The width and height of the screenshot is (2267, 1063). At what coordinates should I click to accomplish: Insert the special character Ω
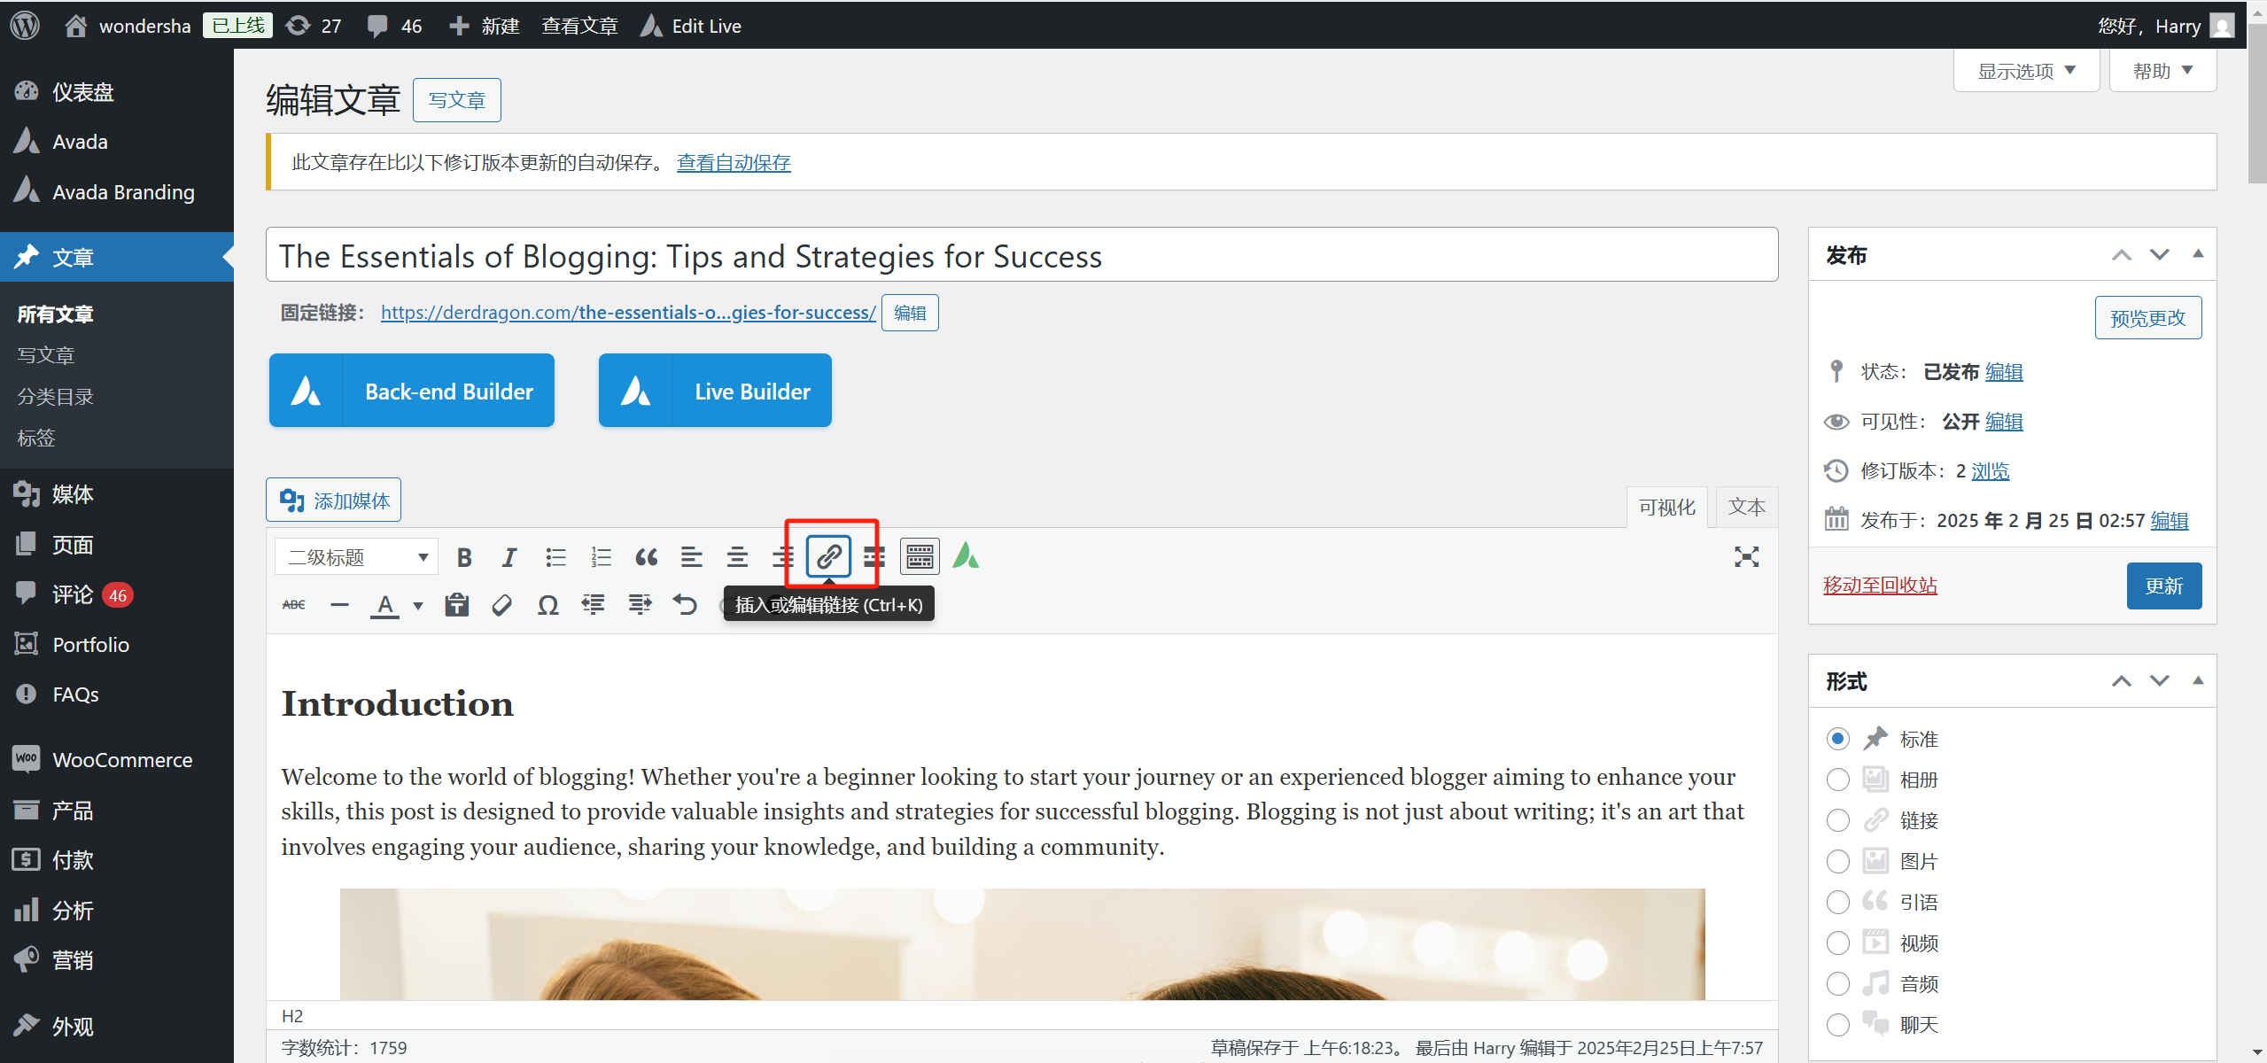pos(548,604)
